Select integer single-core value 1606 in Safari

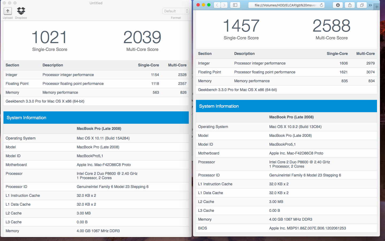tap(344, 63)
